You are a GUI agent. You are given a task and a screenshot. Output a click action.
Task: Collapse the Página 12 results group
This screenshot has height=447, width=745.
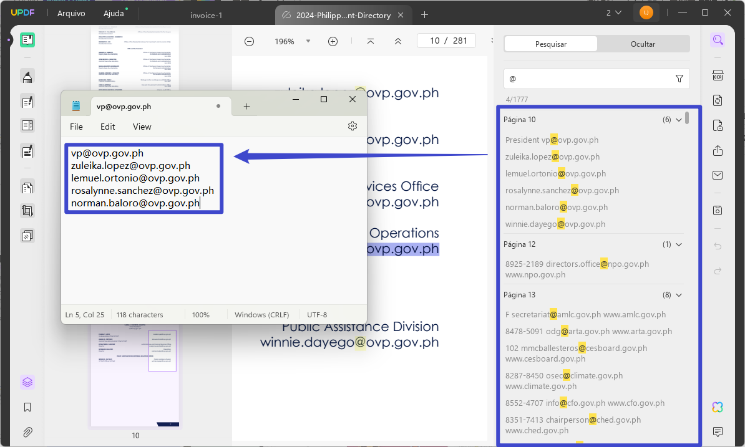[679, 244]
